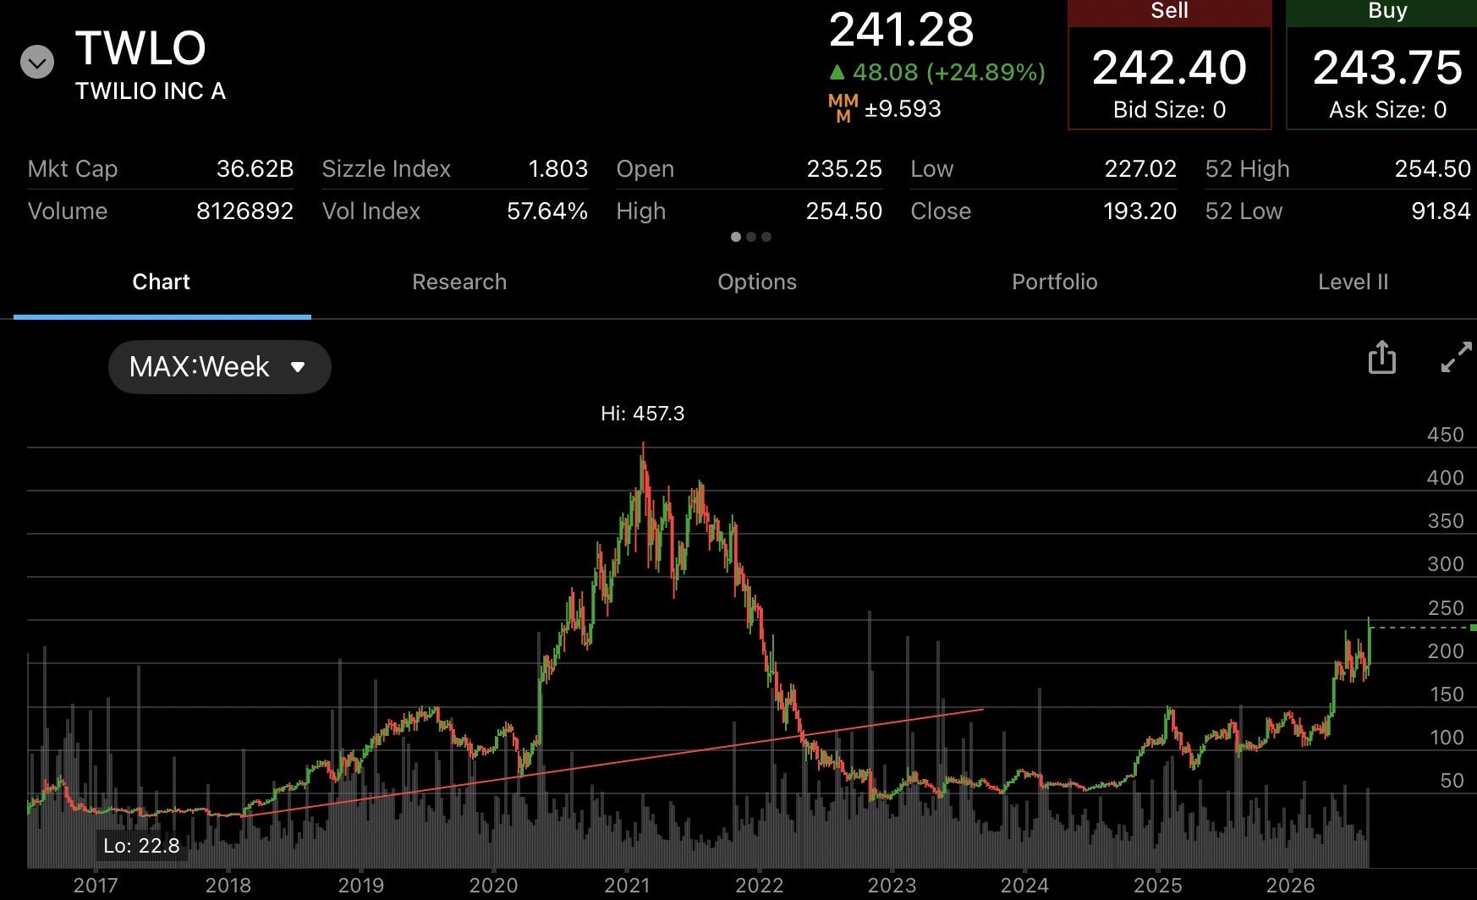This screenshot has height=900, width=1477.
Task: Tap the Open 235.25 row
Action: pyautogui.click(x=749, y=169)
